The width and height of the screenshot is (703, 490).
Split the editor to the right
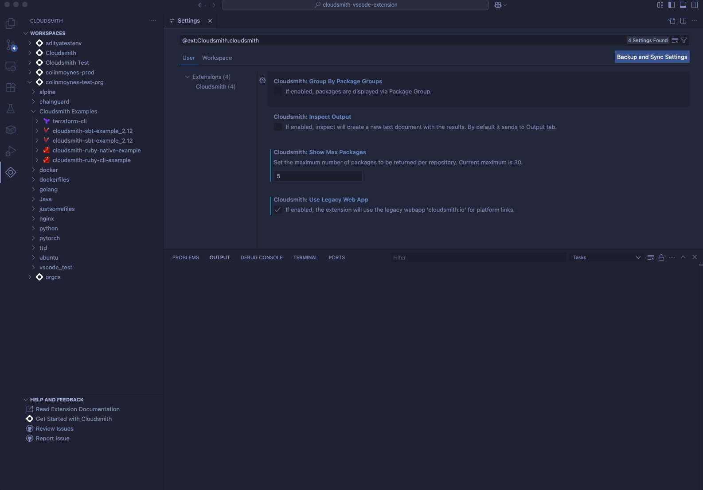(x=683, y=21)
